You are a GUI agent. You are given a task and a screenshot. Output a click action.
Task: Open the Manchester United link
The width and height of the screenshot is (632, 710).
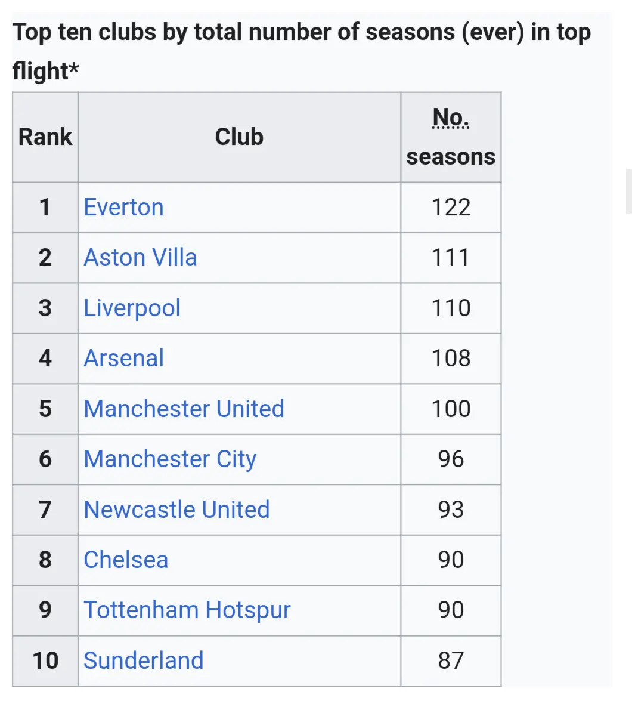coord(184,409)
